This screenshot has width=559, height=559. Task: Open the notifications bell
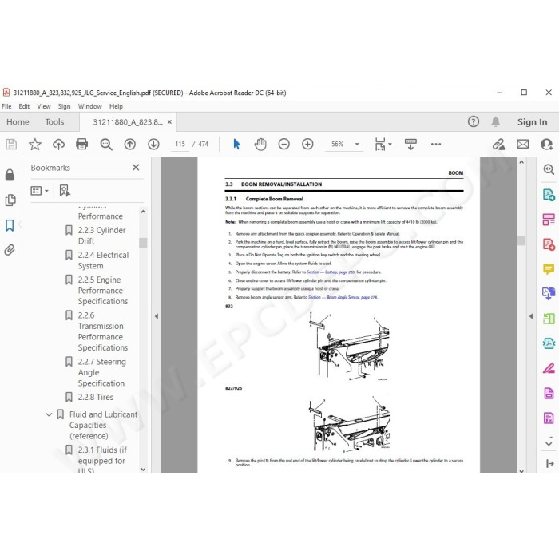495,122
